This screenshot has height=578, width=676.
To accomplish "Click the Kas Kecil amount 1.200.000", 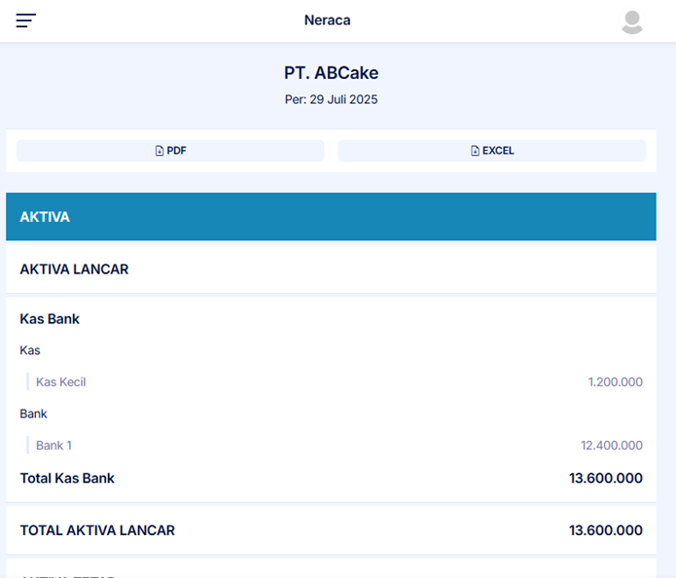I will click(615, 382).
